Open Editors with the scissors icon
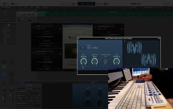Image resolution: width=173 pixels, height=109 pixels. [x=17, y=4]
